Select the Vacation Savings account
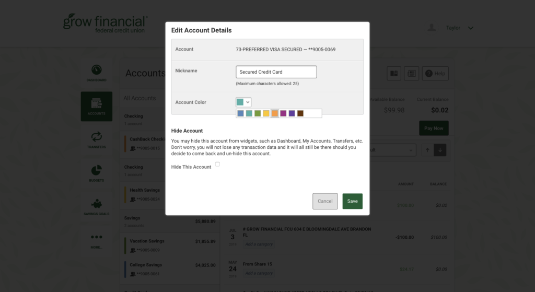 coord(170,246)
